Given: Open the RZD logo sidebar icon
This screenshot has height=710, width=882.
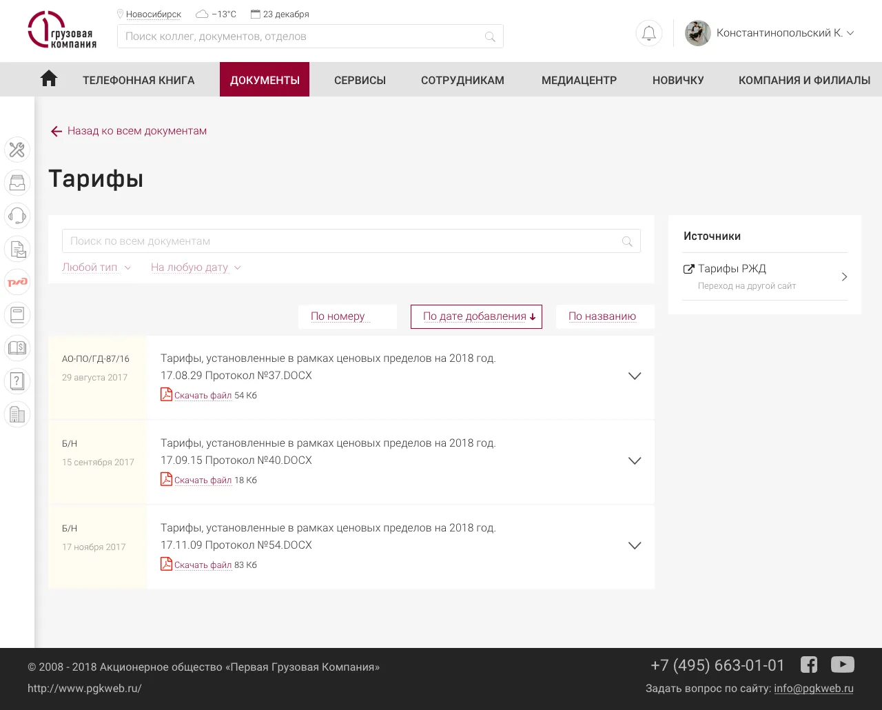Looking at the screenshot, I should (x=17, y=282).
